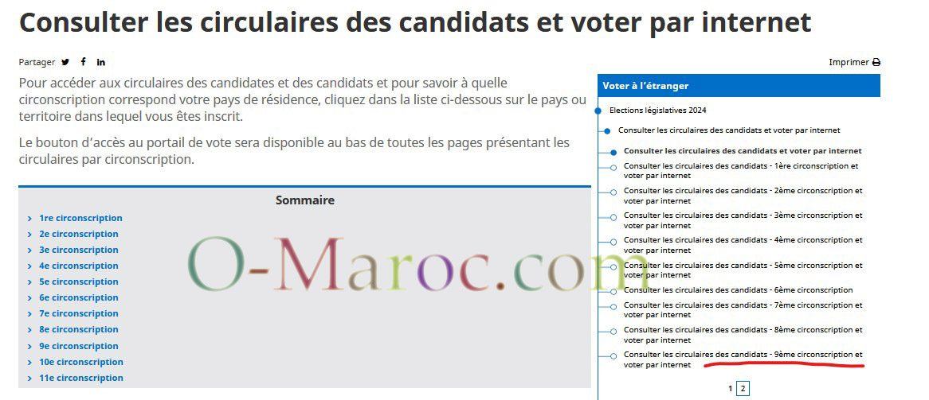Viewport: 929px width, 400px height.
Task: Share page via Facebook icon
Action: click(x=84, y=61)
